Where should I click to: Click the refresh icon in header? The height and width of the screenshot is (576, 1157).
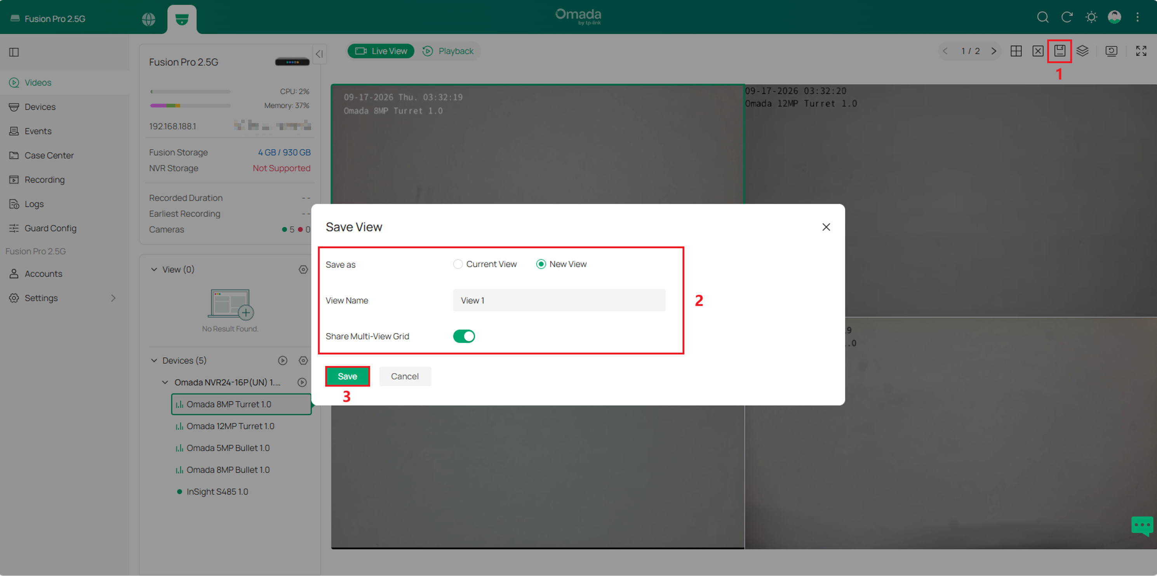[1067, 17]
